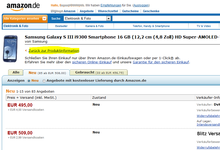The width and height of the screenshot is (220, 150).
Task: Click the 1-15 von 85 Angeboten text
Action: coord(35,92)
